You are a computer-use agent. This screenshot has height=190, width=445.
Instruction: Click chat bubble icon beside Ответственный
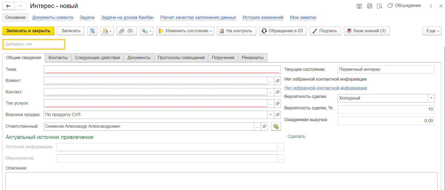click(276, 126)
